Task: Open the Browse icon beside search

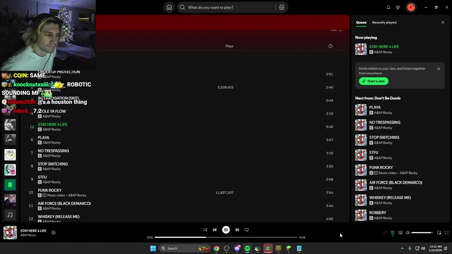Action: (x=282, y=7)
